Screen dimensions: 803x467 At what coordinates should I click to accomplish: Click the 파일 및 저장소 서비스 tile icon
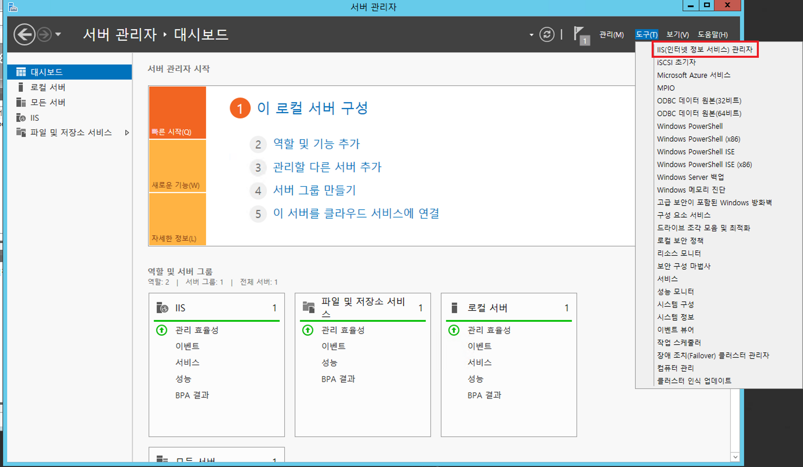[x=308, y=307]
